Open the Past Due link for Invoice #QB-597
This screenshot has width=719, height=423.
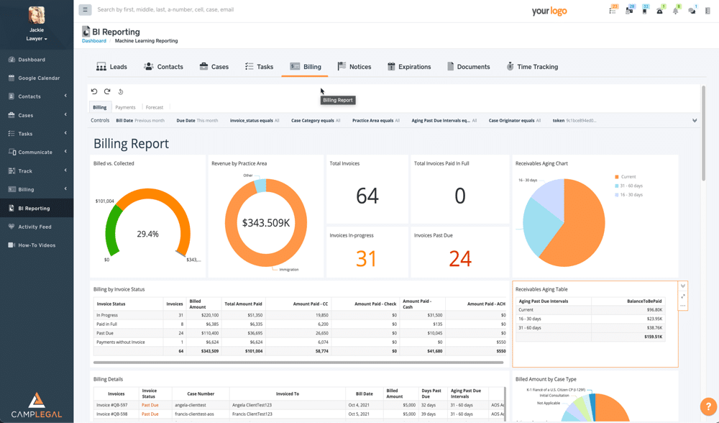click(150, 405)
